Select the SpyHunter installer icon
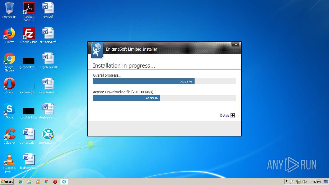The height and width of the screenshot is (185, 329). [x=48, y=136]
